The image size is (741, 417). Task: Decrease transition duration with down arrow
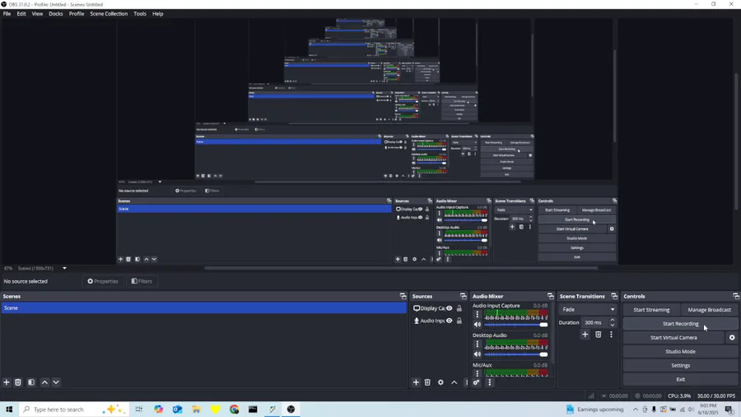(x=613, y=326)
